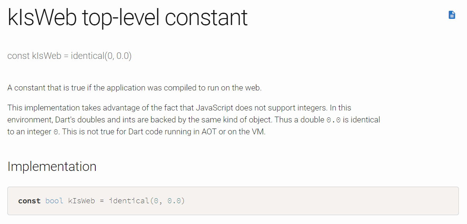Click "identical" in the gray signature line
Image resolution: width=467 pixels, height=224 pixels.
87,56
